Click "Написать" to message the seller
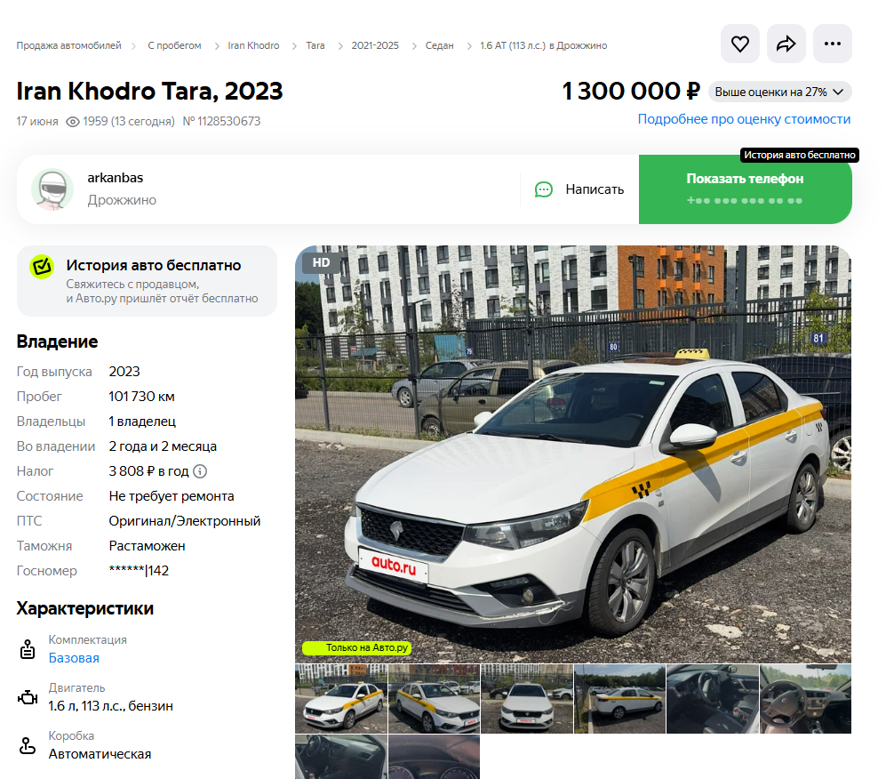Screen dimensions: 886x779 [594, 189]
